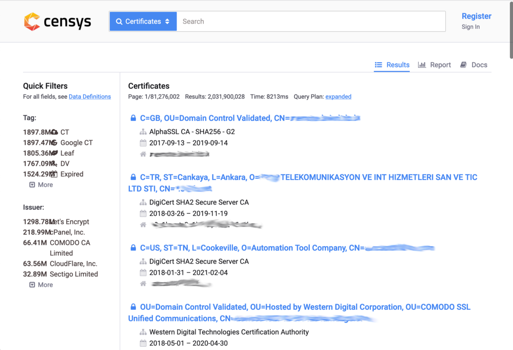This screenshot has width=513, height=350.
Task: Click the cloud icon next to CT
Action: [54, 132]
